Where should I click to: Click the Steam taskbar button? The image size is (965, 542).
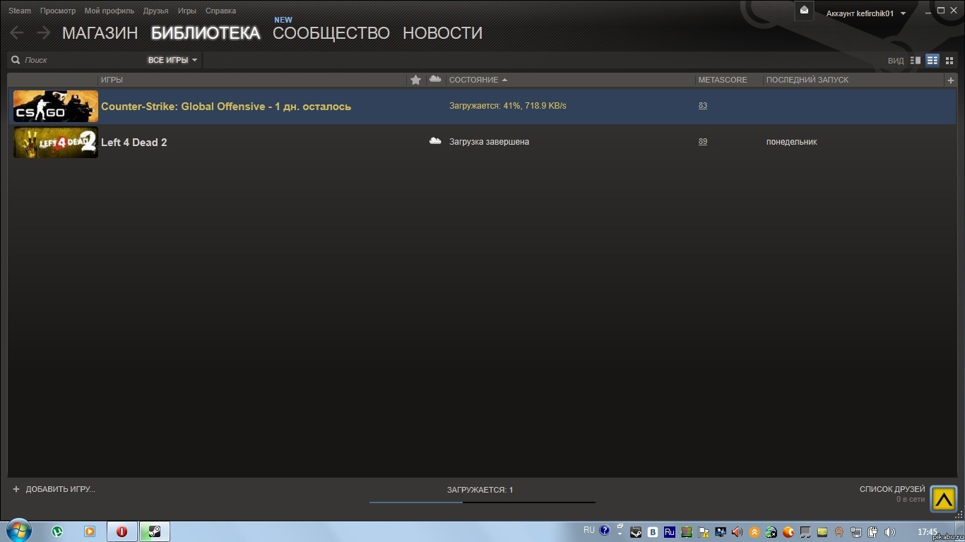tap(154, 531)
